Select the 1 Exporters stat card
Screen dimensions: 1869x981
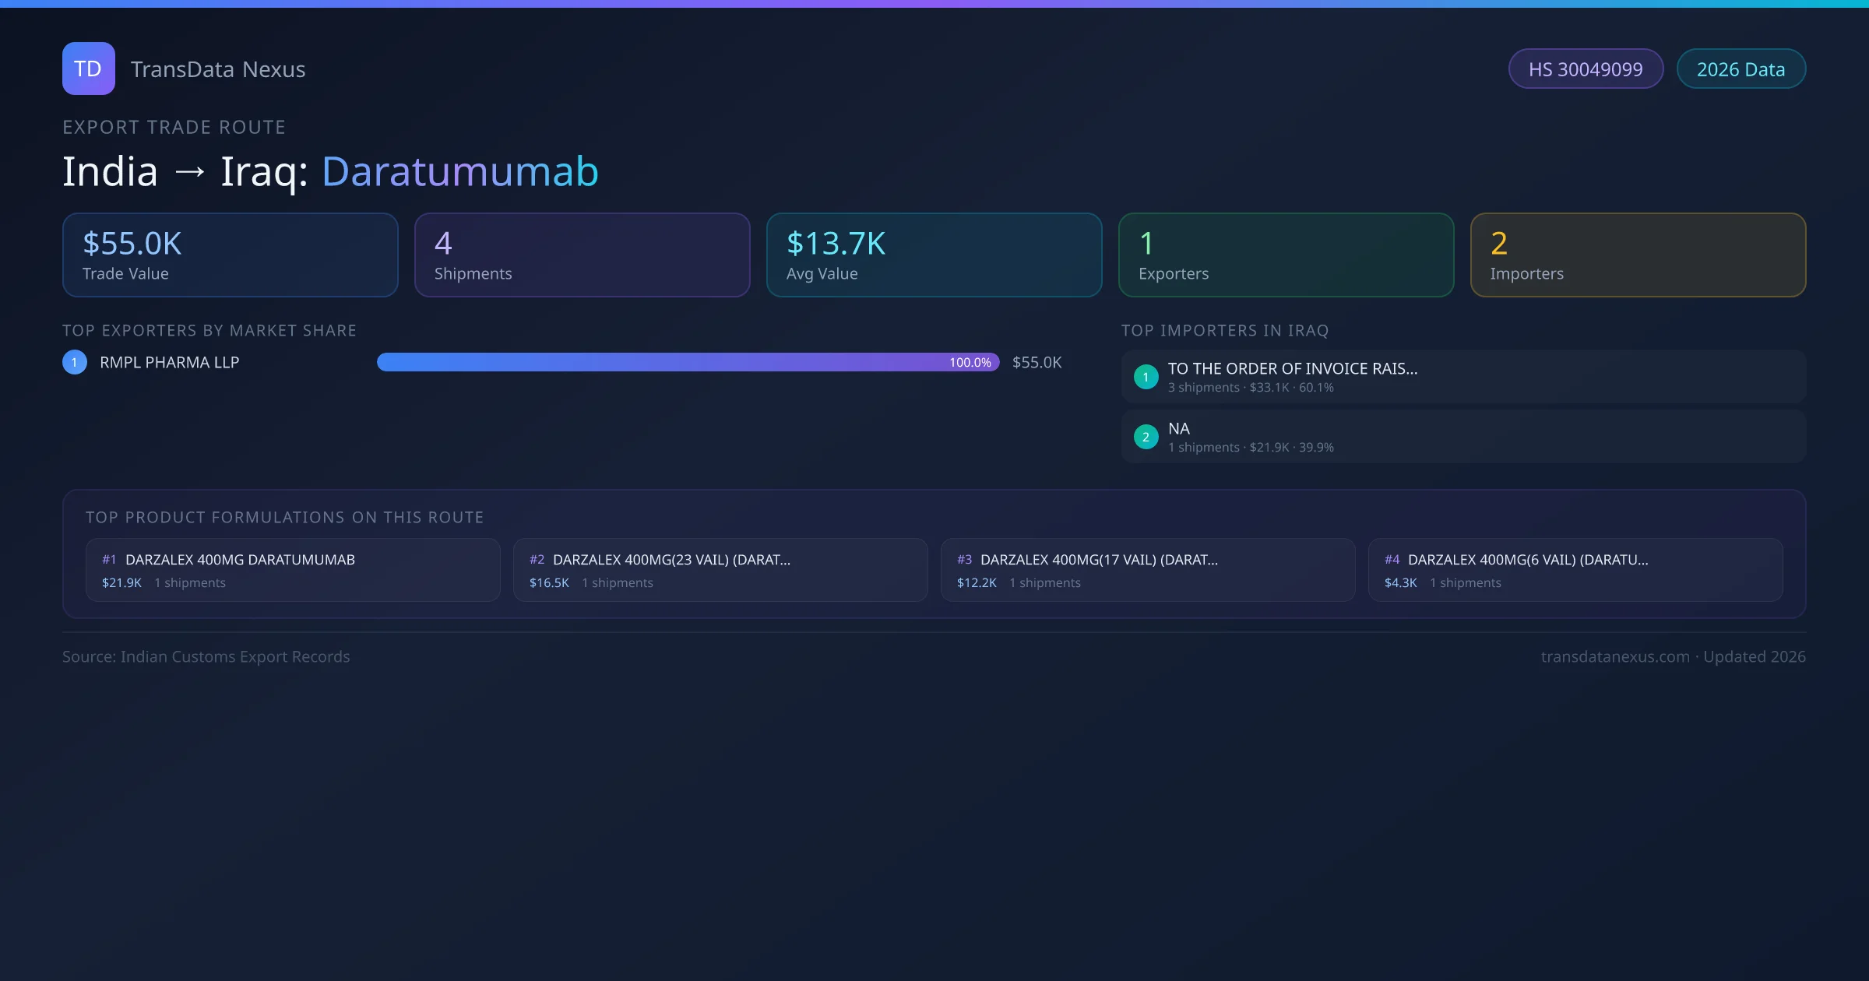click(x=1286, y=255)
